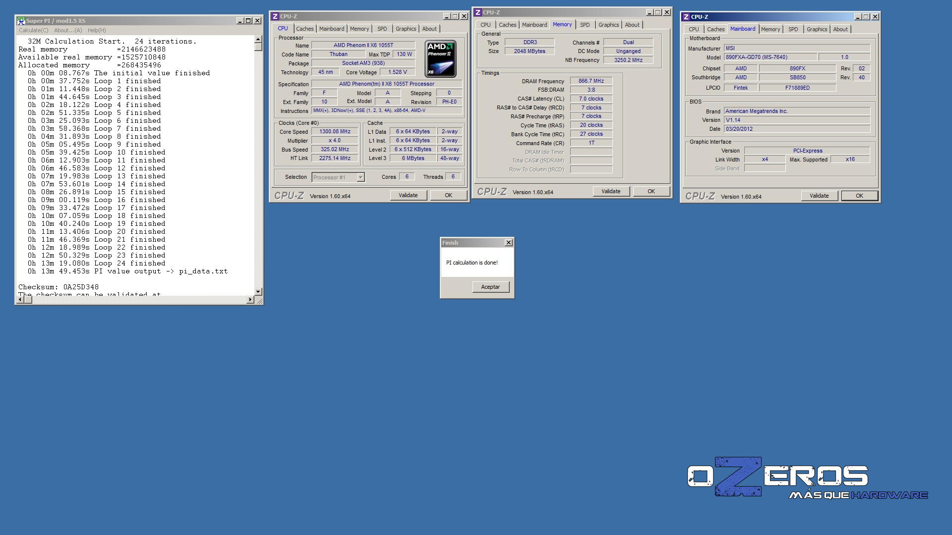
Task: Click the Core Voltage value 1.528 V
Action: click(x=397, y=72)
